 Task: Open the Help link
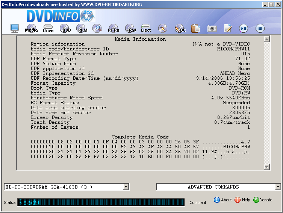click(242, 200)
